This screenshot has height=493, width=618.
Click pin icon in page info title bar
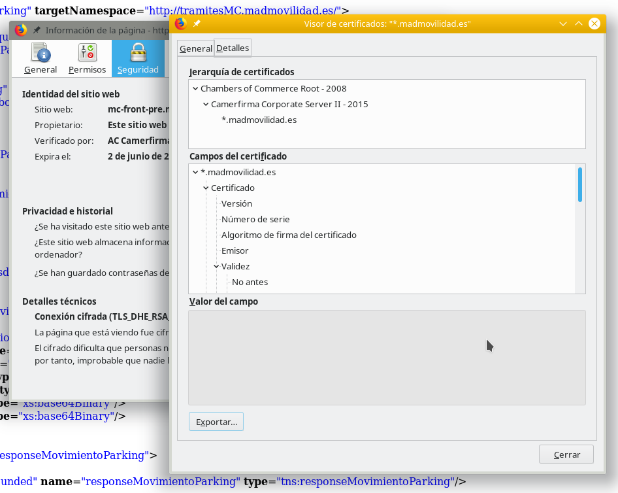tap(37, 30)
